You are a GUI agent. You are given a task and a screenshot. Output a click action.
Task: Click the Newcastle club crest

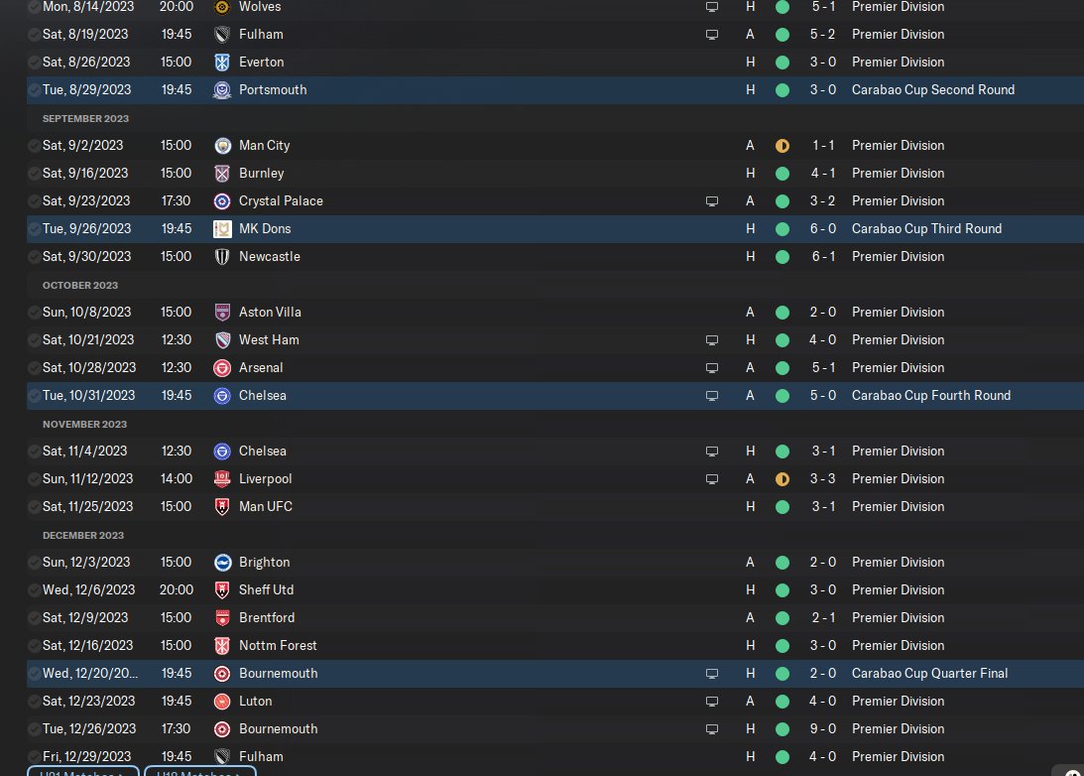pos(222,257)
